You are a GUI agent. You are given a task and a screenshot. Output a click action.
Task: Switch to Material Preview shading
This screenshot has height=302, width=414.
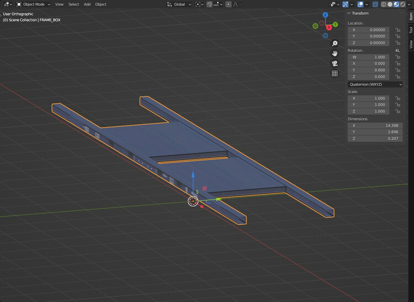pos(396,4)
